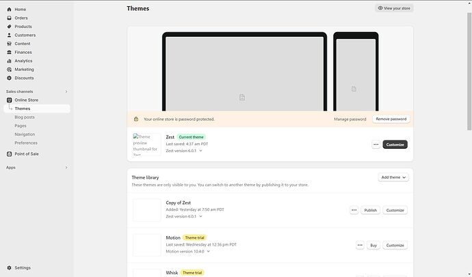Expand the Sales channels section
472x277 pixels.
click(66, 91)
